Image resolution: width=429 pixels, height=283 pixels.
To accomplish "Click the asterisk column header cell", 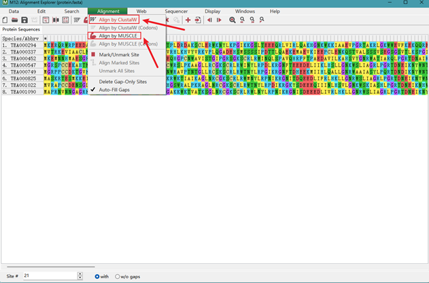I will pos(46,38).
